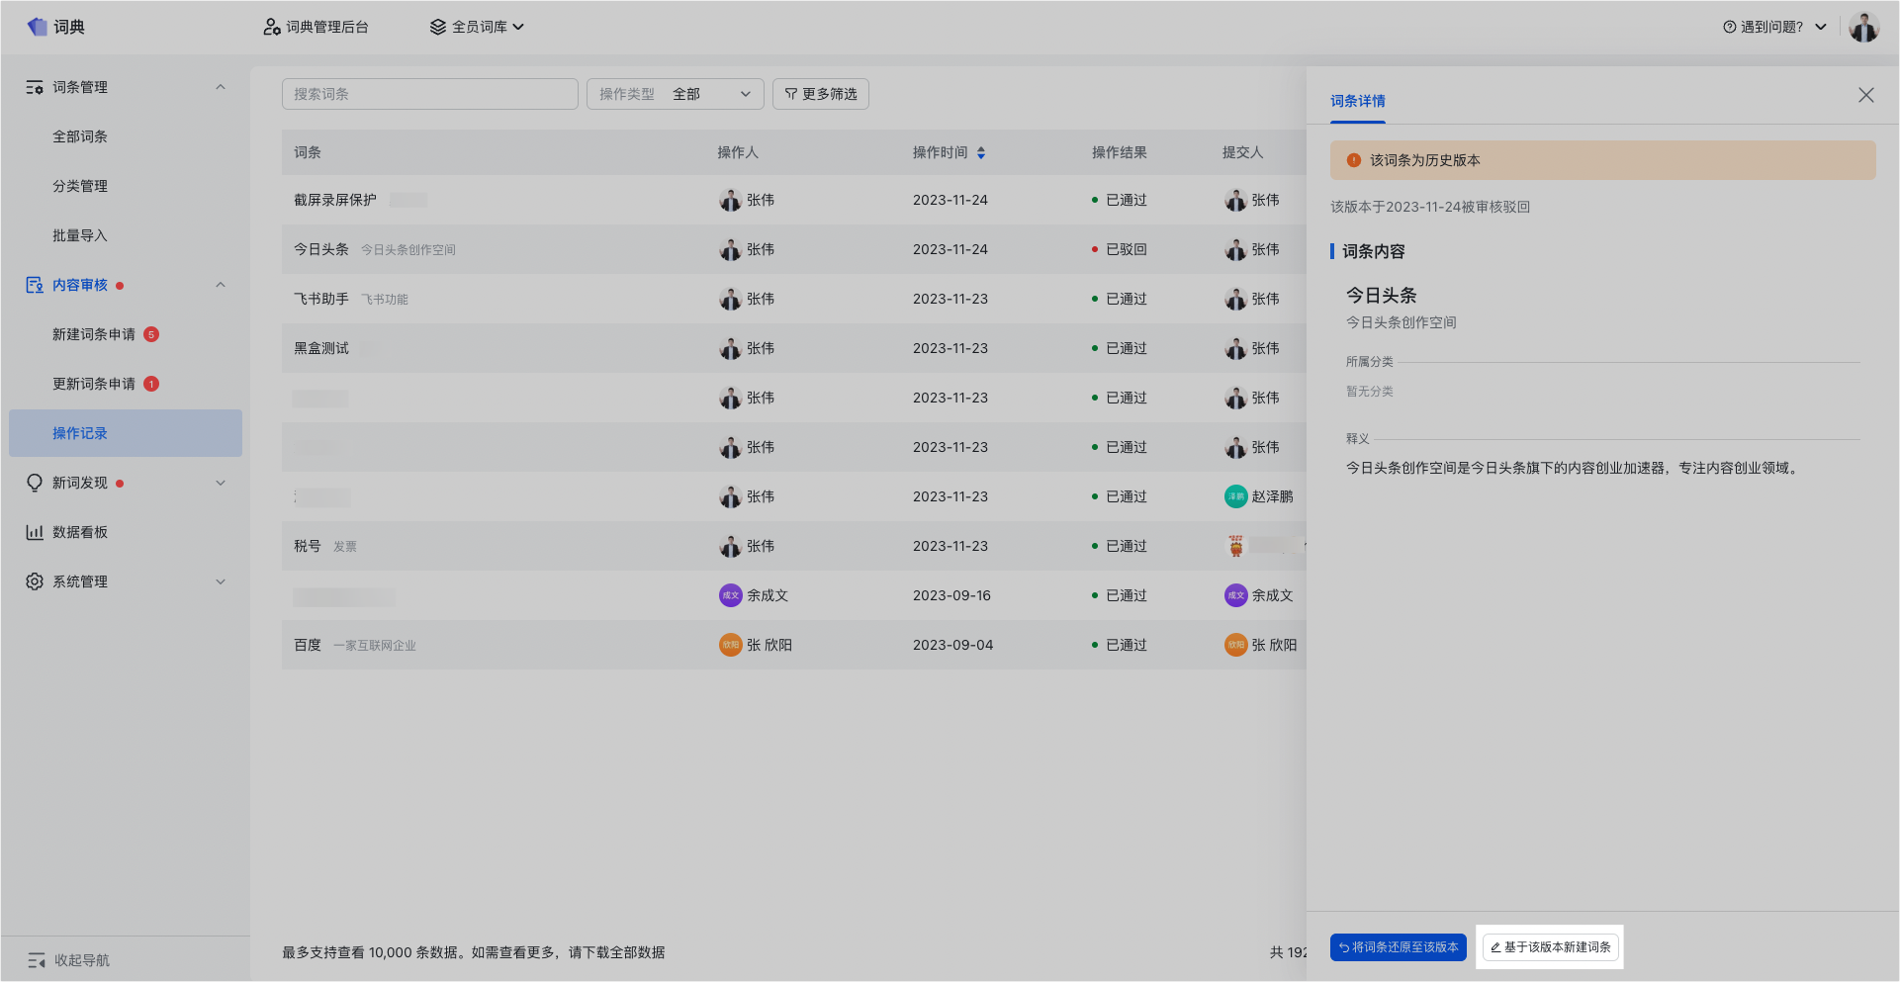Click the 今日头条 entry in the table
Viewport: 1900px width, 982px height.
321,249
